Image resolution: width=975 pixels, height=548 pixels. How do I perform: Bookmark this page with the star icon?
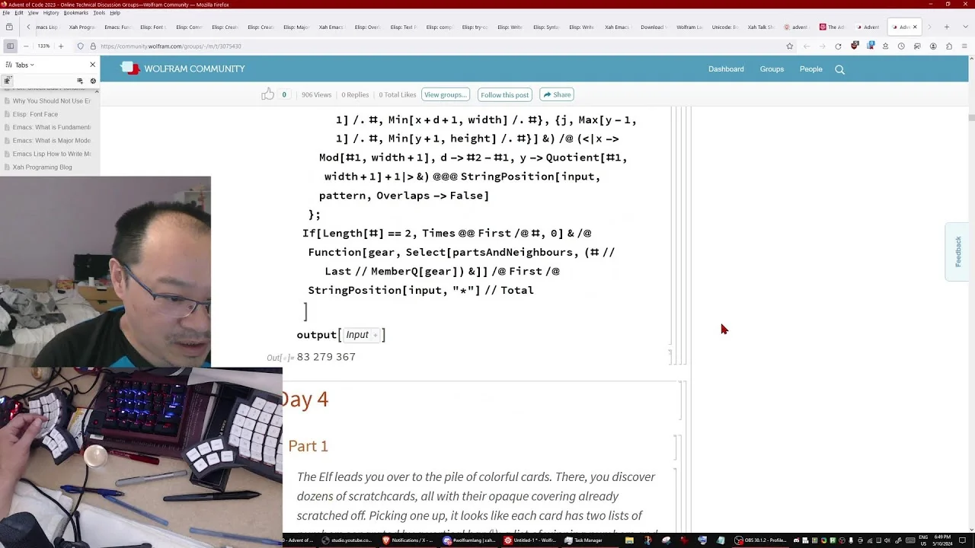(790, 46)
